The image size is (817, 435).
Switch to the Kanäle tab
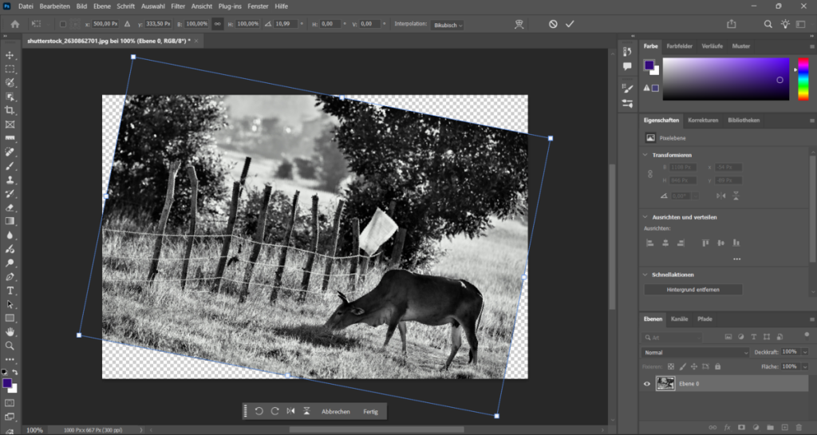[680, 318]
